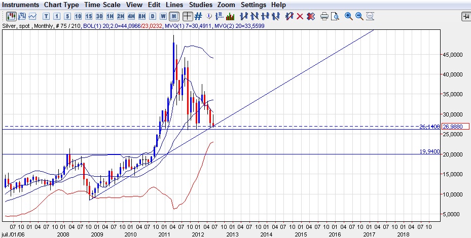The width and height of the screenshot is (471, 238).
Task: Open the Settings menu
Action: click(253, 5)
